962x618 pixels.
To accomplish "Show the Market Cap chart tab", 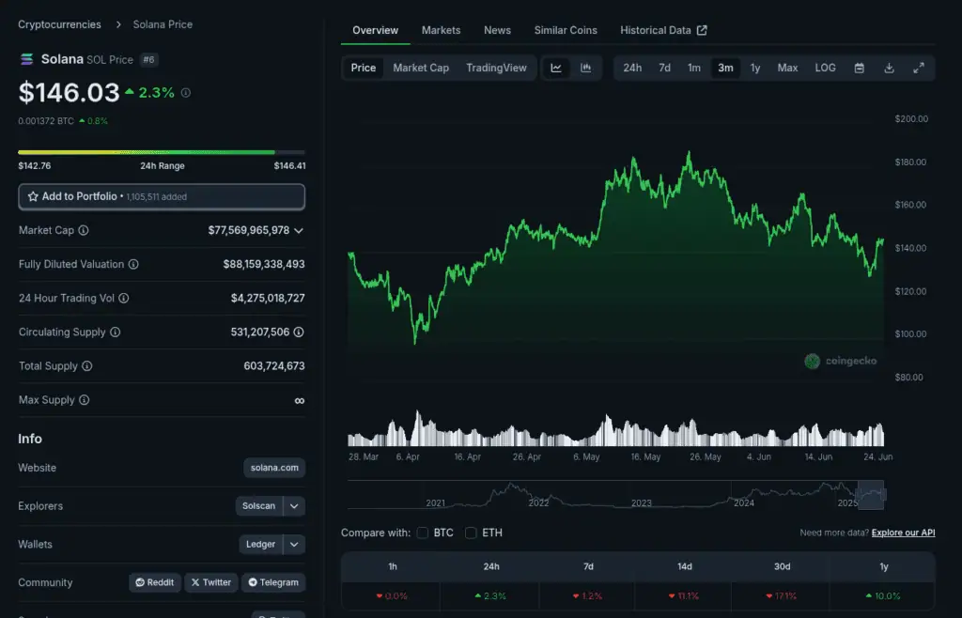I will pyautogui.click(x=421, y=68).
